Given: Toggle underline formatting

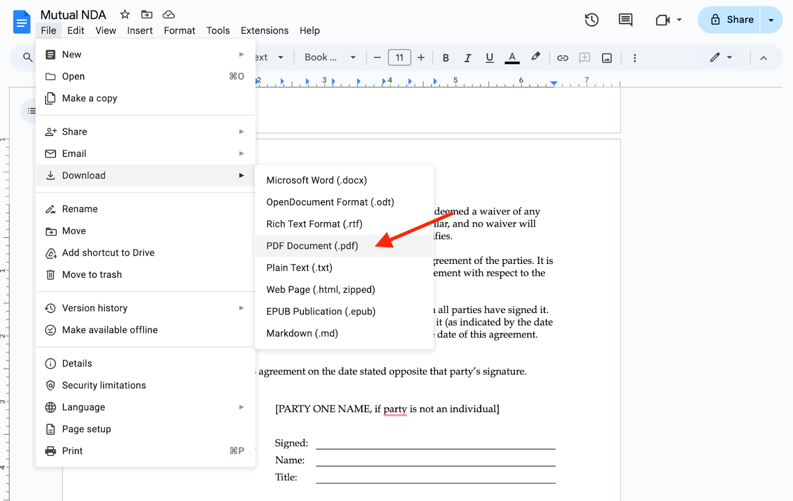Looking at the screenshot, I should 489,58.
